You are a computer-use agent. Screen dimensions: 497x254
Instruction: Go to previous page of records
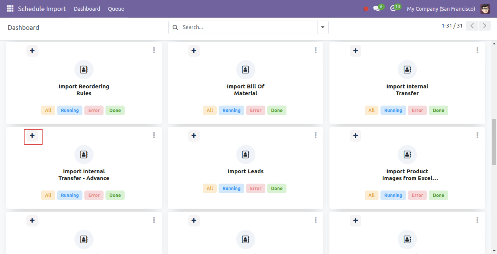click(x=472, y=26)
